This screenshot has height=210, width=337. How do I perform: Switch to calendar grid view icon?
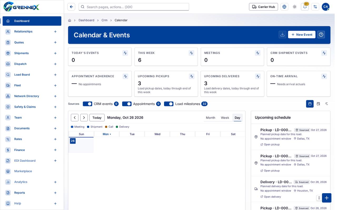310,104
